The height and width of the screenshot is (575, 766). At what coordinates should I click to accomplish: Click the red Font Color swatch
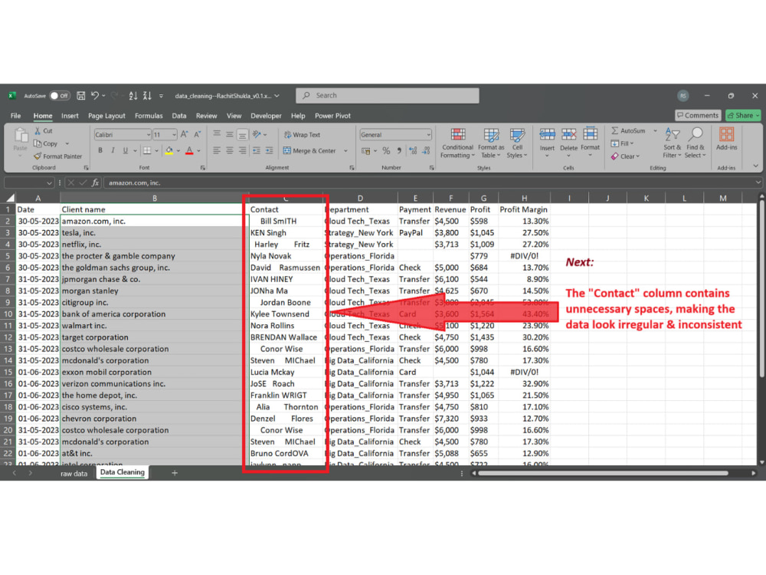coord(189,150)
